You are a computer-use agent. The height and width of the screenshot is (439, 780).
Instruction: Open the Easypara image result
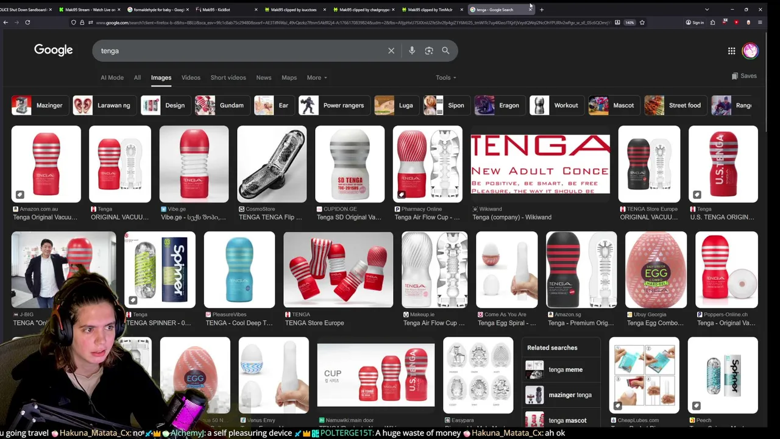pyautogui.click(x=478, y=375)
